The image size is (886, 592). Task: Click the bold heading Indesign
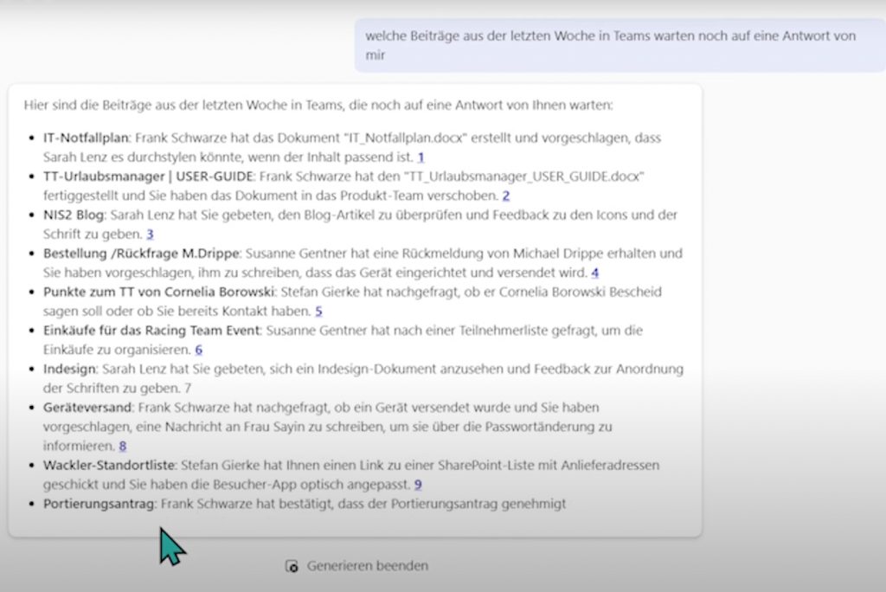coord(69,369)
